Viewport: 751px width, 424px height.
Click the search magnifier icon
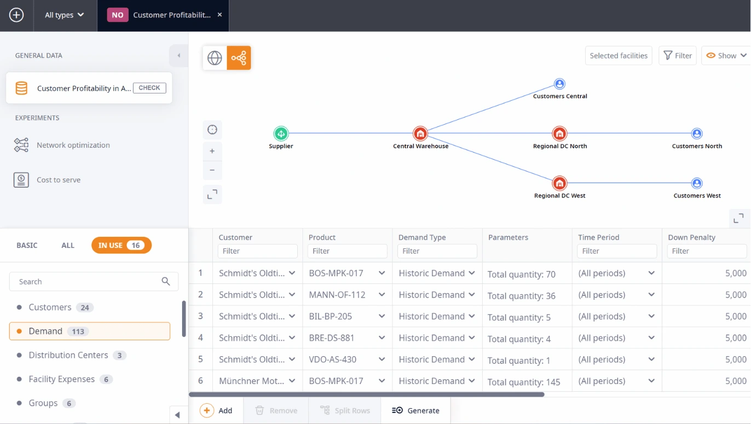[166, 281]
